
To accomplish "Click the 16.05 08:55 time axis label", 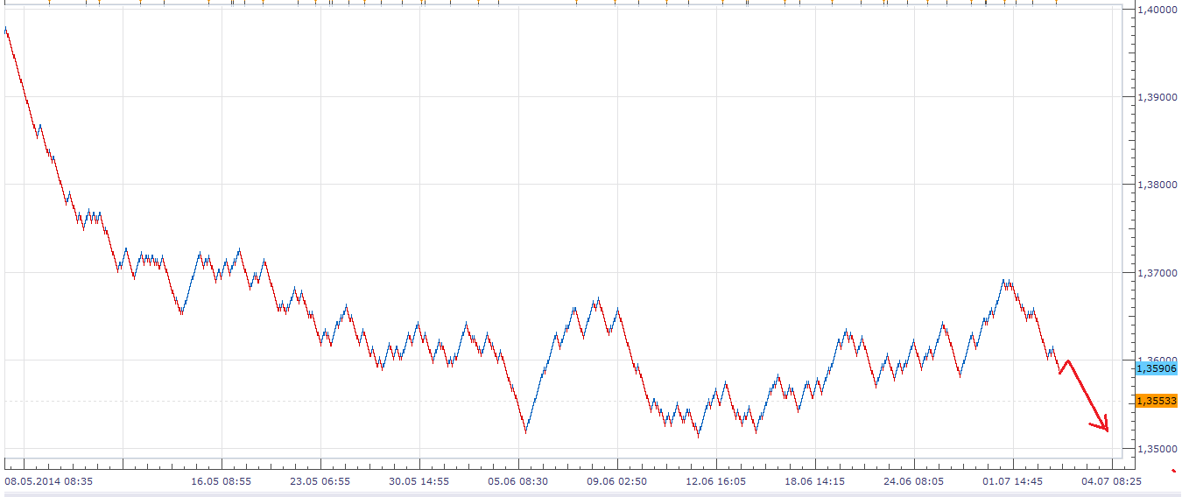I will (222, 481).
